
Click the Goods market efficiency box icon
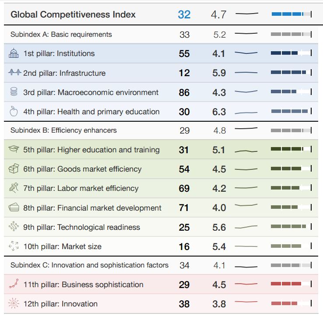[x=14, y=169]
